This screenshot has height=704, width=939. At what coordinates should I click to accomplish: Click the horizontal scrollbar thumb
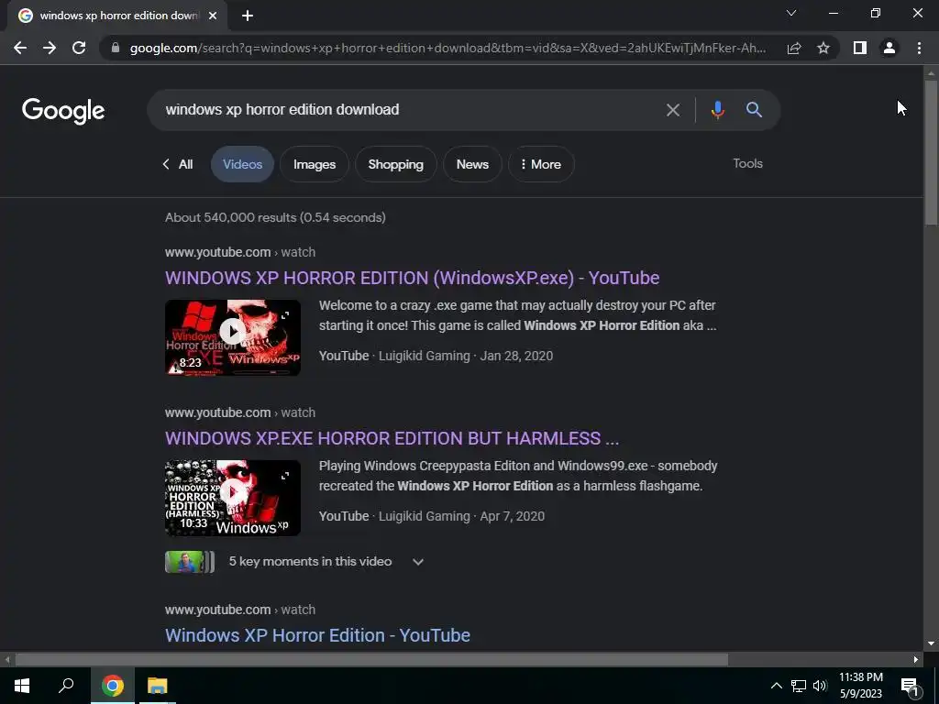pos(371,659)
